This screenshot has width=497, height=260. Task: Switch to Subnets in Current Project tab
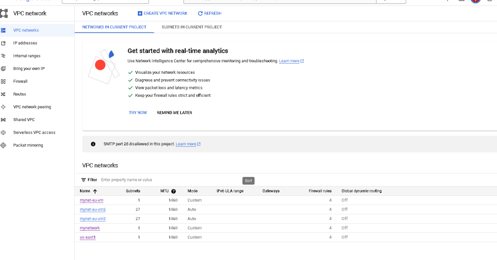click(x=192, y=27)
